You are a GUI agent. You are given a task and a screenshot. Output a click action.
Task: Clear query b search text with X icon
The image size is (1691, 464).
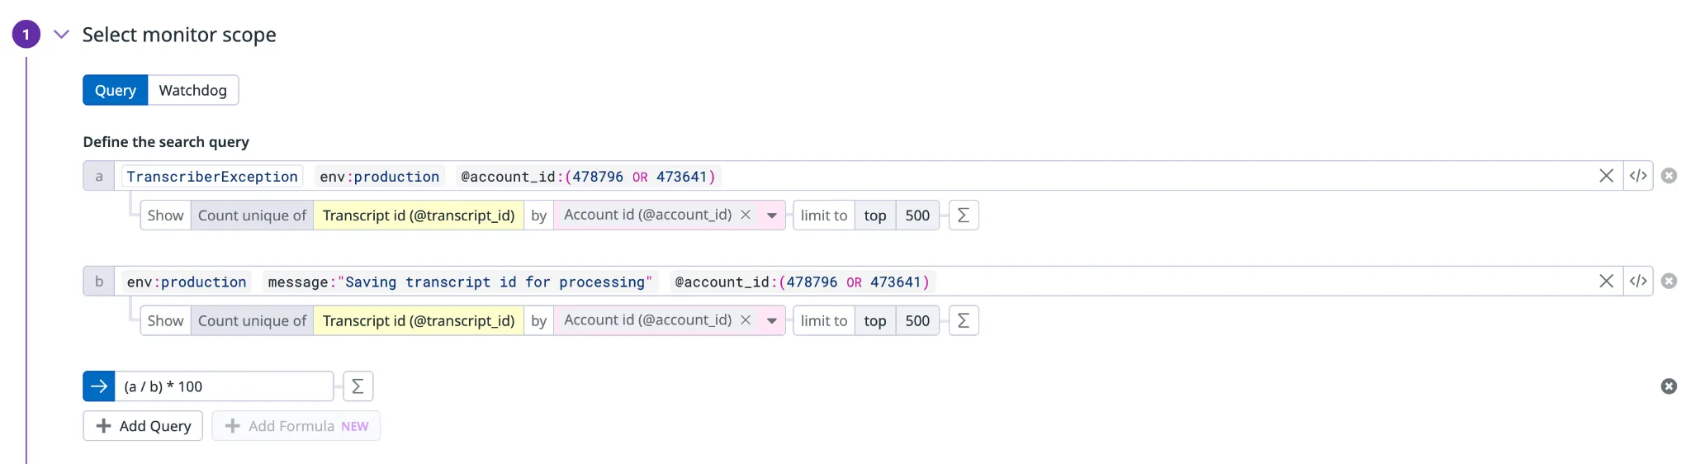(x=1606, y=282)
